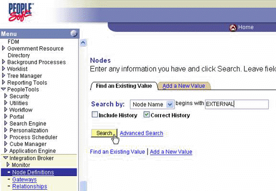Viewport: 276px width, 191px height.
Task: Click the Tree Manager menu label
Action: (24, 76)
